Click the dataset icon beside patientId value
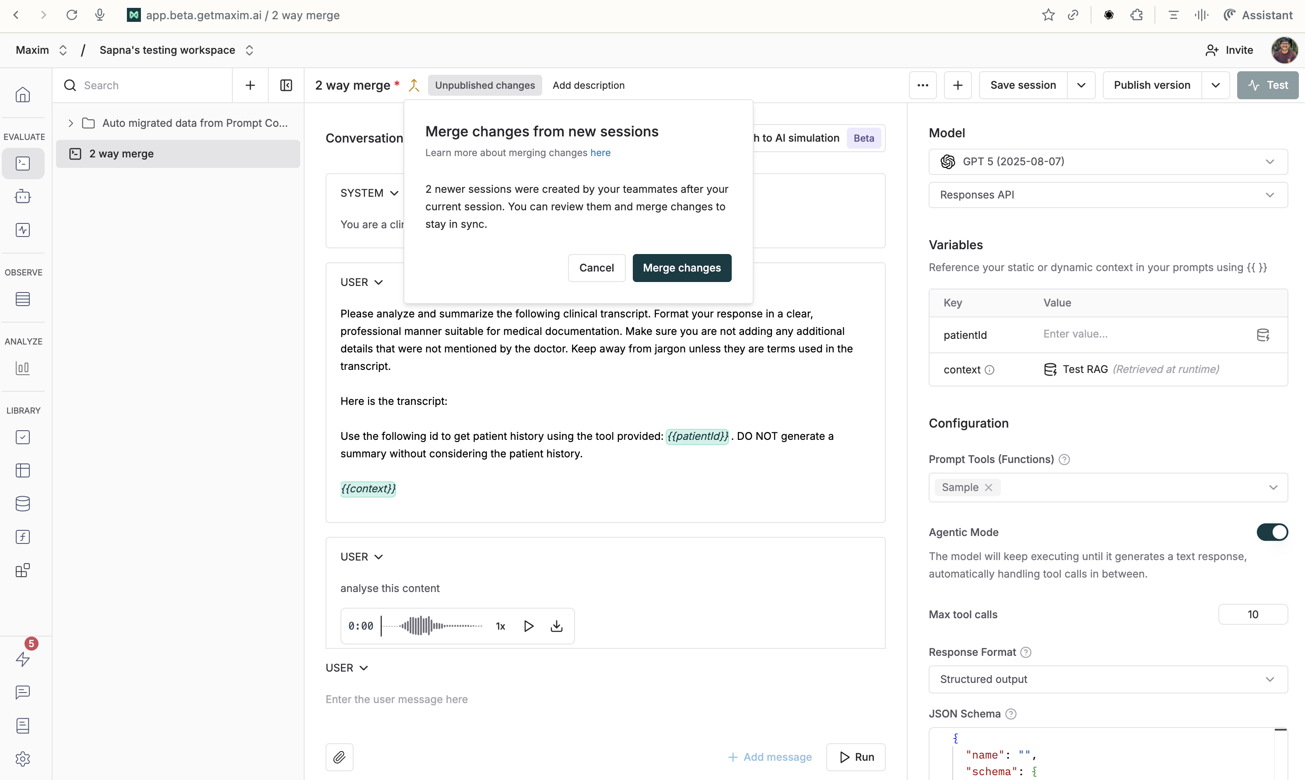 pos(1263,335)
